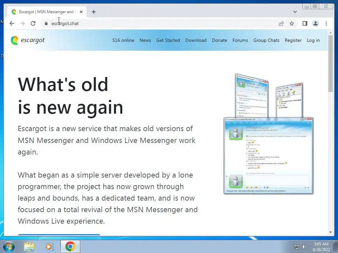338x253 pixels.
Task: Select the Escargot browser tab
Action: [x=47, y=12]
